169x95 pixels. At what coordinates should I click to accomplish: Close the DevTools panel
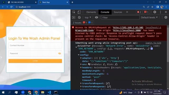(x=166, y=12)
